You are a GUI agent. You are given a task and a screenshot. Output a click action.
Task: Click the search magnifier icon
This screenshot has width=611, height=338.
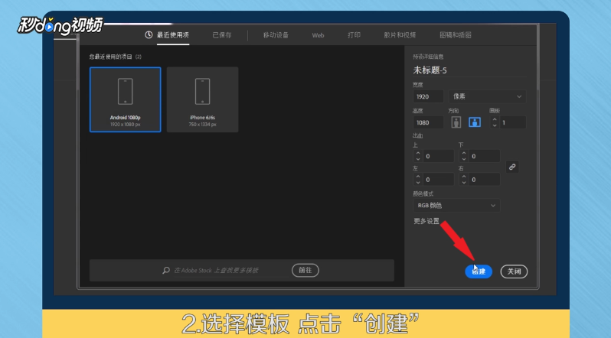click(x=166, y=270)
